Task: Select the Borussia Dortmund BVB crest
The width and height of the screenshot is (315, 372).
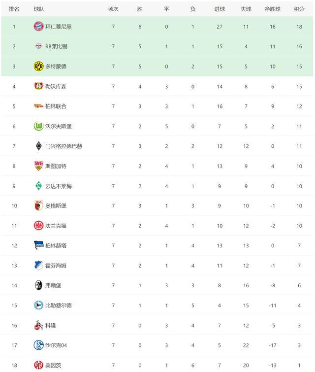Action: 38,66
